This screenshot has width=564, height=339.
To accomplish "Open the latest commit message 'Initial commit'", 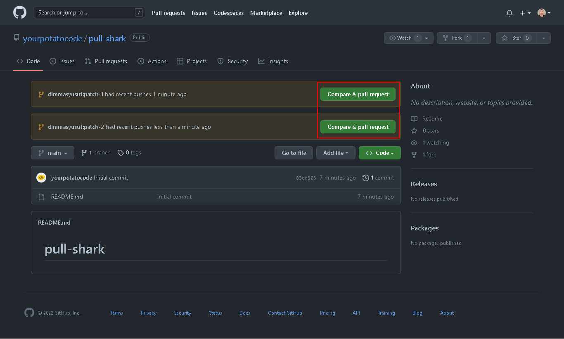I will [111, 178].
